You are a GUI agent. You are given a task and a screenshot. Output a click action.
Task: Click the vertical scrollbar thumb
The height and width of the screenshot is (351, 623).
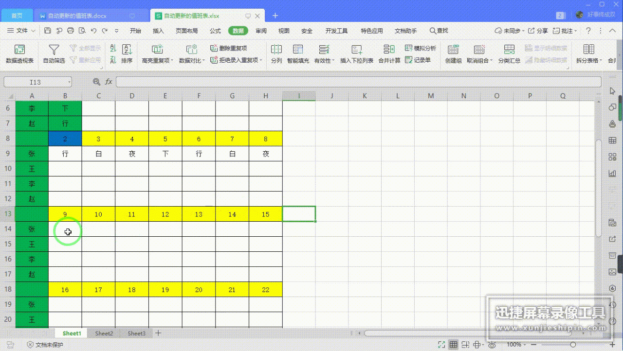599,189
